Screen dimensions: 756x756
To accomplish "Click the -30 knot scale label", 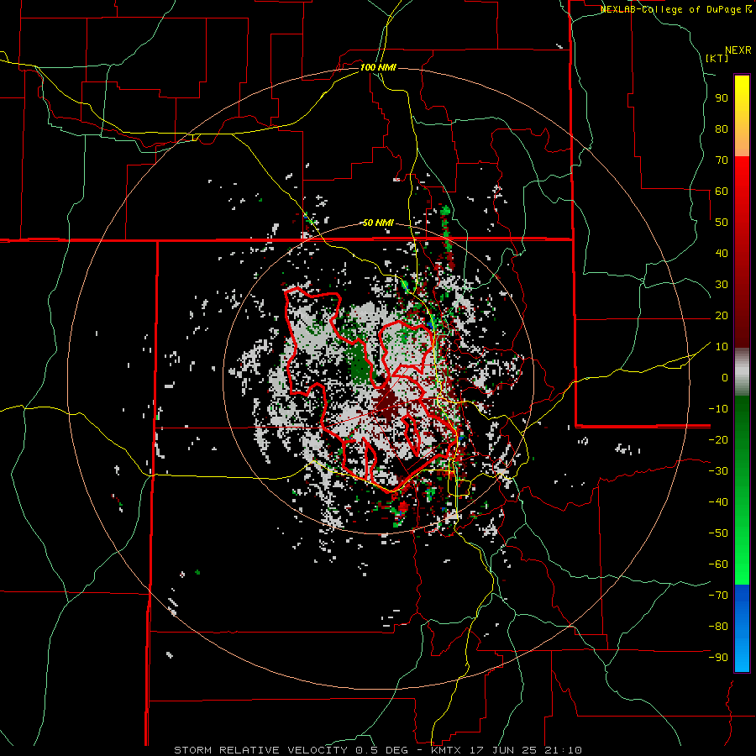I will pyautogui.click(x=718, y=471).
